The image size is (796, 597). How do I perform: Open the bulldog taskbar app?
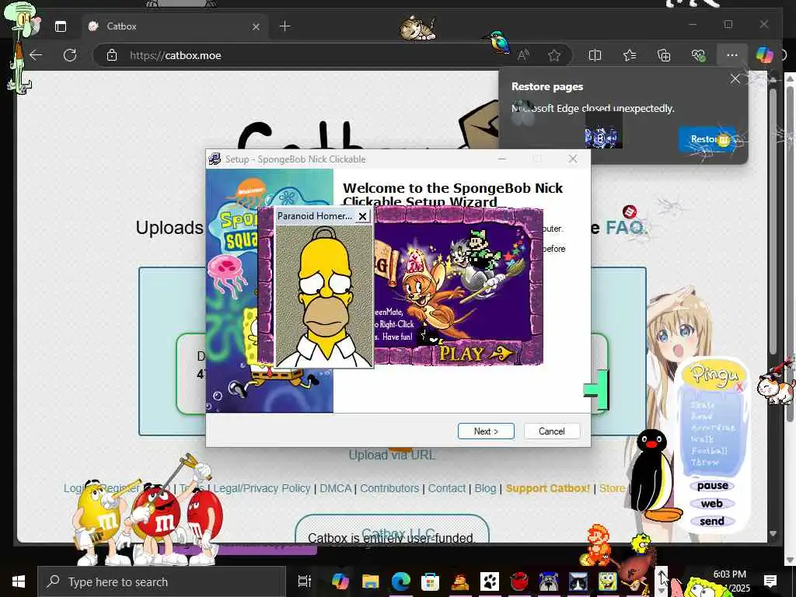point(548,581)
